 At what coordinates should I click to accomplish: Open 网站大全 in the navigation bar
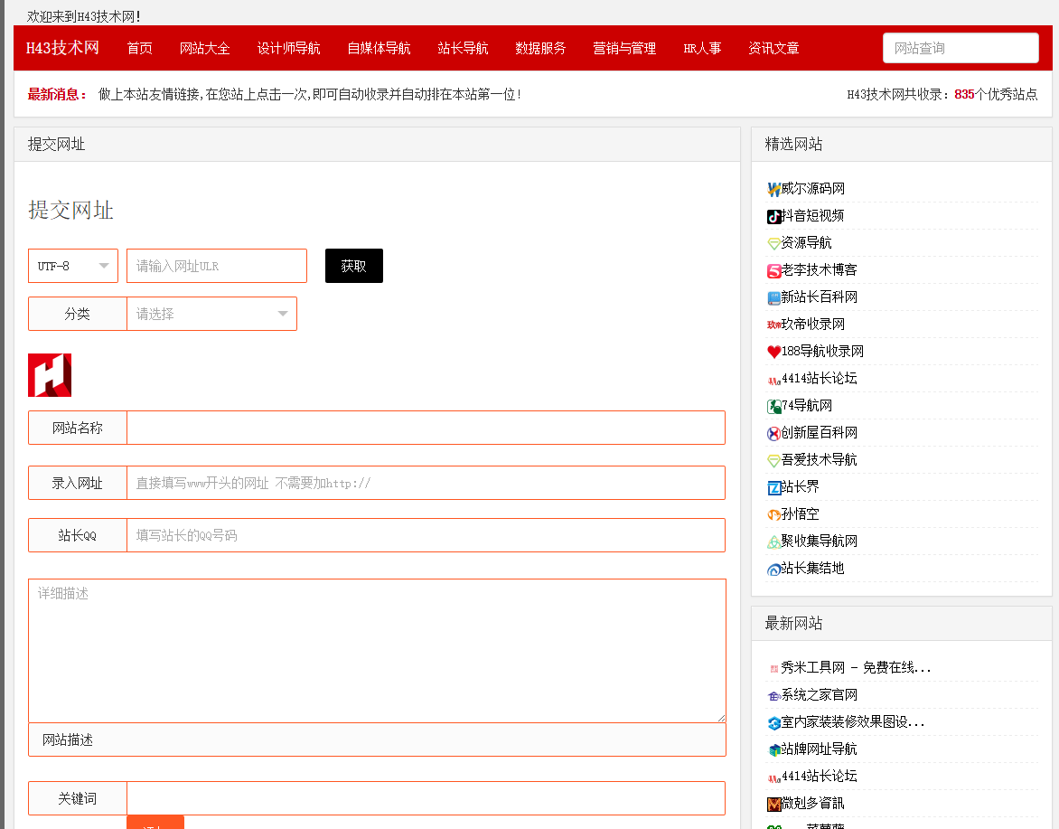click(x=205, y=48)
